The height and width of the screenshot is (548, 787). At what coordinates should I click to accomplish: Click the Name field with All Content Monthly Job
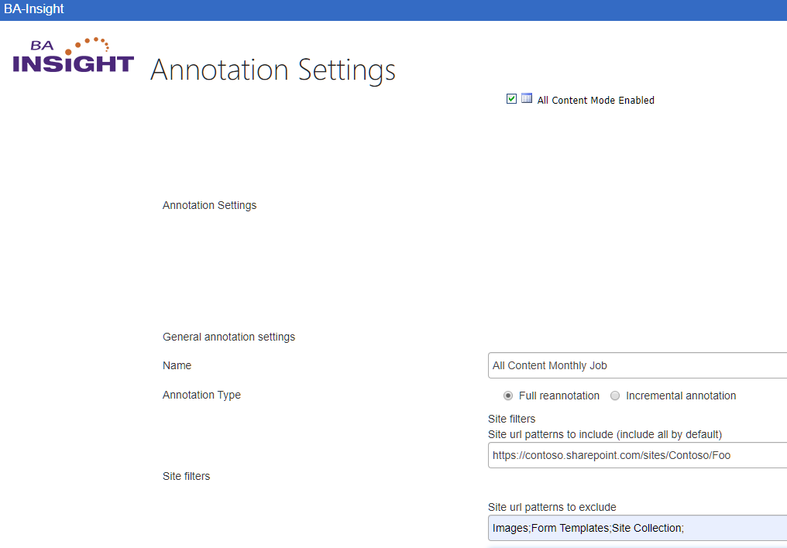pos(637,365)
